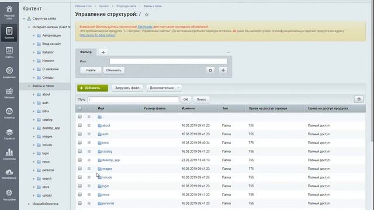Click the Поиск button by path field
374x210 pixels.
(x=201, y=100)
